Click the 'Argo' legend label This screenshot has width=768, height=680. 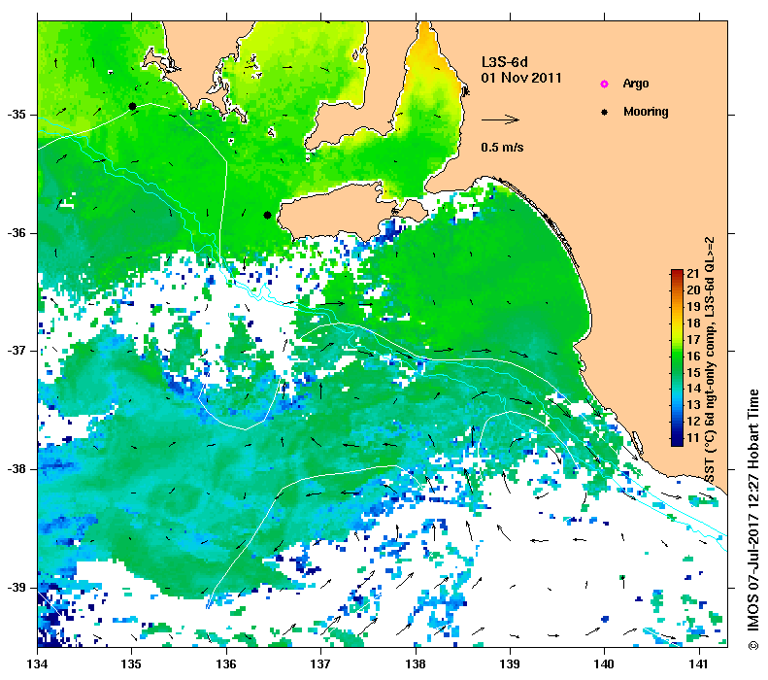click(636, 84)
